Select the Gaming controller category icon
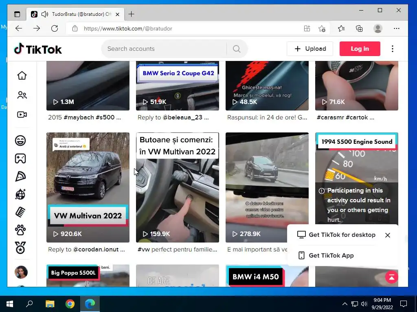This screenshot has width=417, height=312. pyautogui.click(x=20, y=158)
